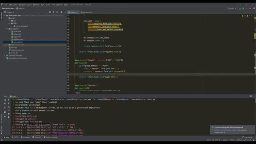Open the Run tool window button
The height and width of the screenshot is (144, 256).
[x=6, y=137]
